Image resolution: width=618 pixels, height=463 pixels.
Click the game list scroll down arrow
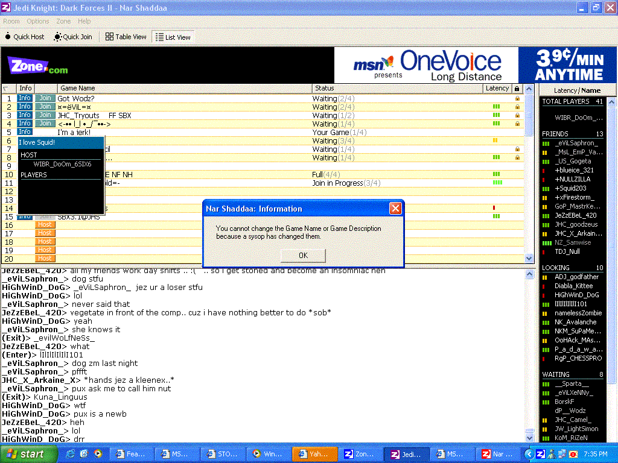point(529,258)
